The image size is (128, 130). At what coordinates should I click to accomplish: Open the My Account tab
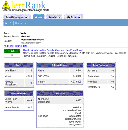[74, 17]
